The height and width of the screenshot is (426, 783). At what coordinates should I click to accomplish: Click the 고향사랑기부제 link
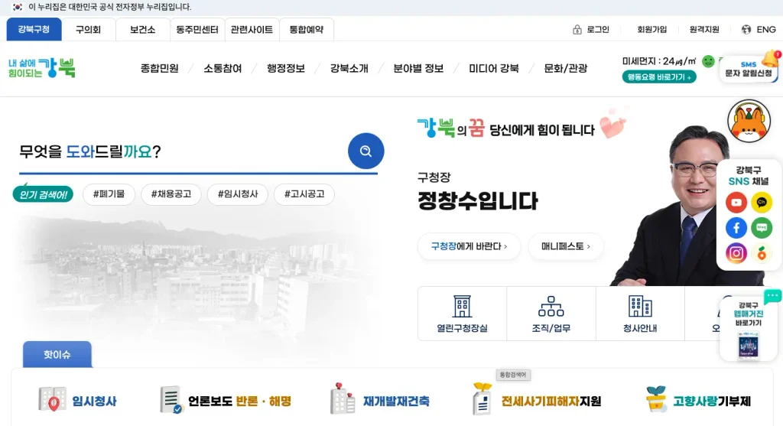pos(712,401)
